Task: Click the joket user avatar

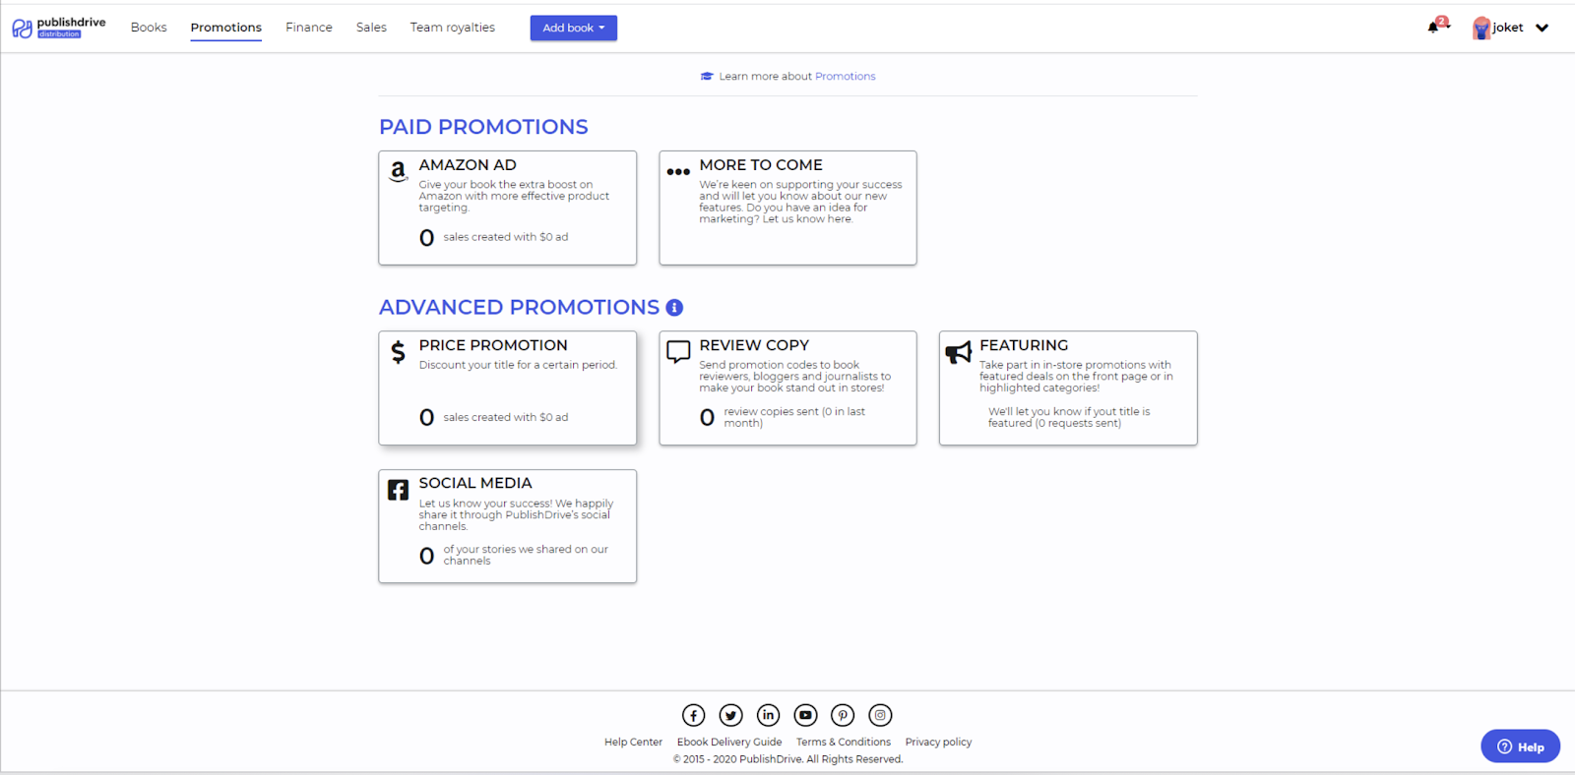Action: coord(1481,28)
